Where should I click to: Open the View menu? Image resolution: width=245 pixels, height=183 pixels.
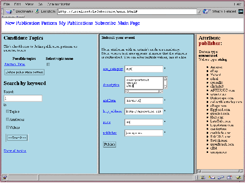29,4
